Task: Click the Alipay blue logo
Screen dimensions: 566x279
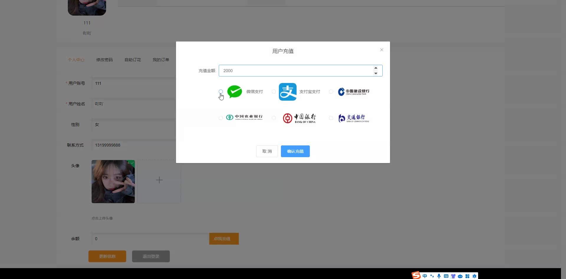Action: (288, 92)
